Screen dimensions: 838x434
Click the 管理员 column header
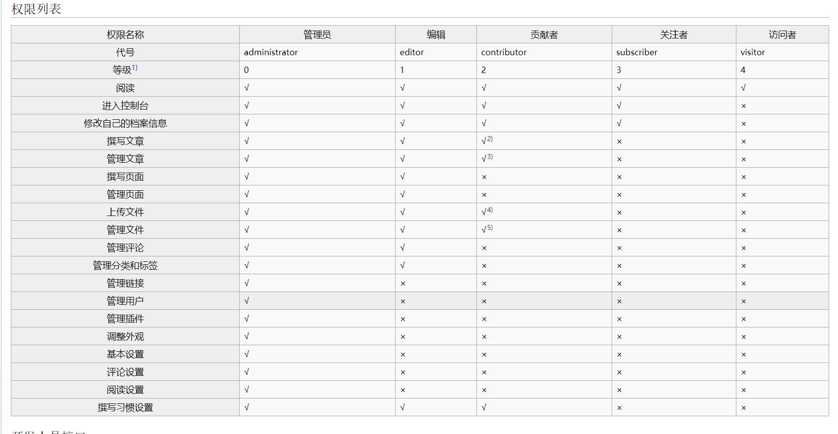(317, 35)
